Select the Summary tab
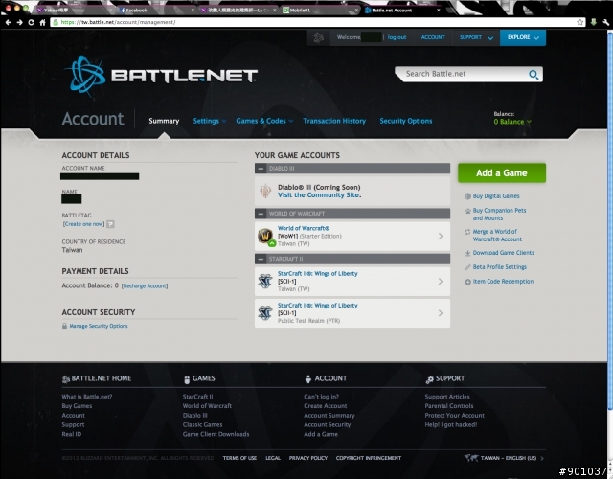The height and width of the screenshot is (479, 613). (164, 121)
